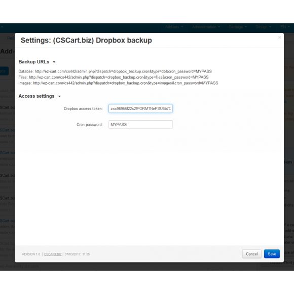This screenshot has height=294, width=294.
Task: Close the Dropbox backup settings dialog
Action: pyautogui.click(x=279, y=38)
